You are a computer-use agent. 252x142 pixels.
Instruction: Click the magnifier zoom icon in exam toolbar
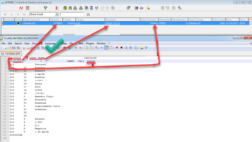point(179,8)
